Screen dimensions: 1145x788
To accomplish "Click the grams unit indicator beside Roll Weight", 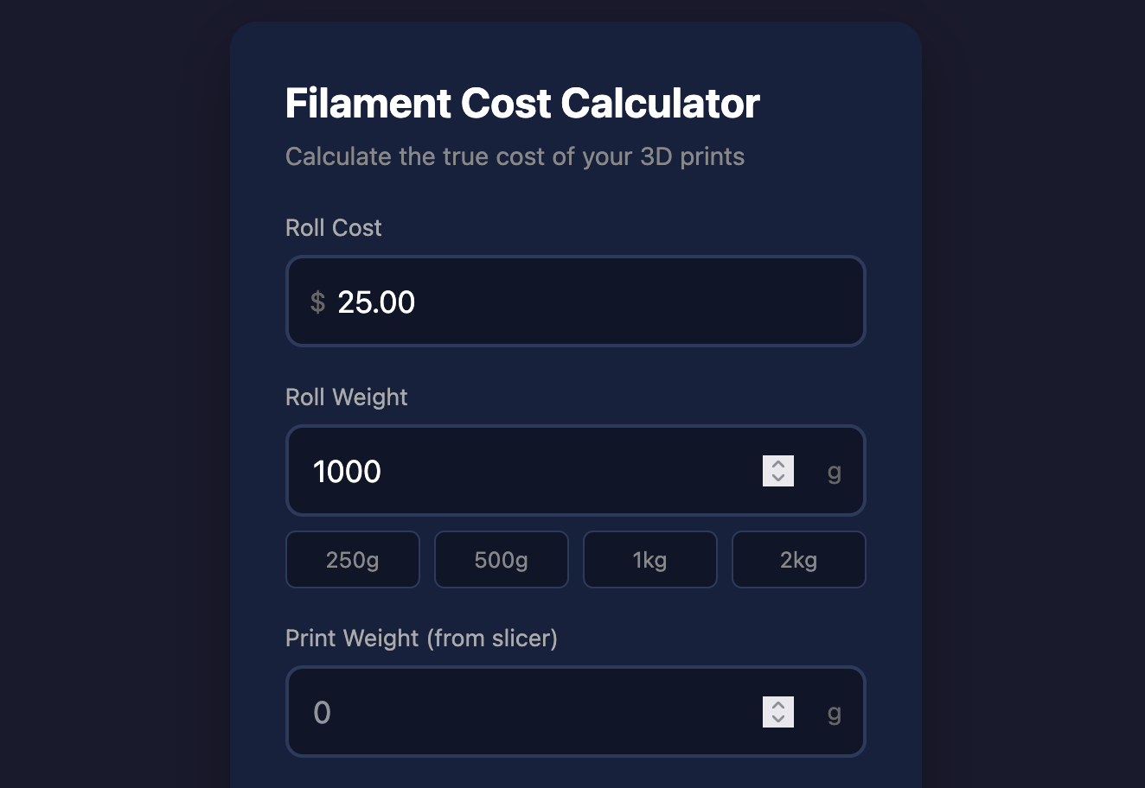I will tap(833, 473).
